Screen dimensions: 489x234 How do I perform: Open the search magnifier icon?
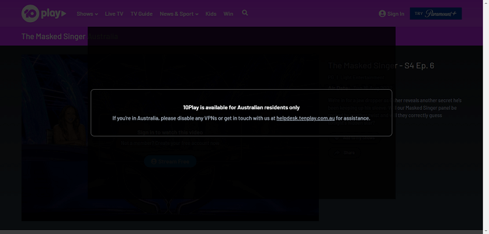click(244, 13)
